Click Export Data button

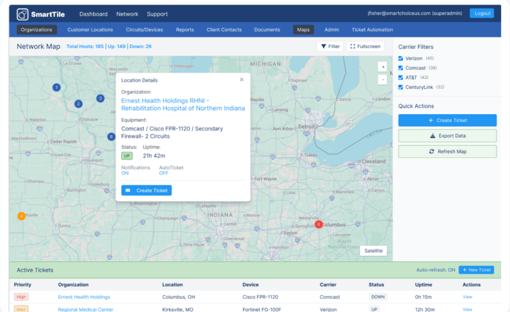click(447, 136)
